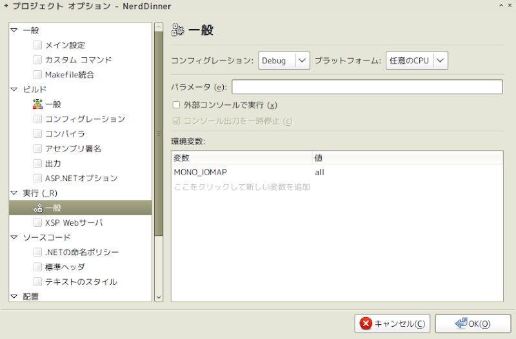The width and height of the screenshot is (516, 339).
Task: Collapse the top 一般 tree section
Action: tap(14, 30)
